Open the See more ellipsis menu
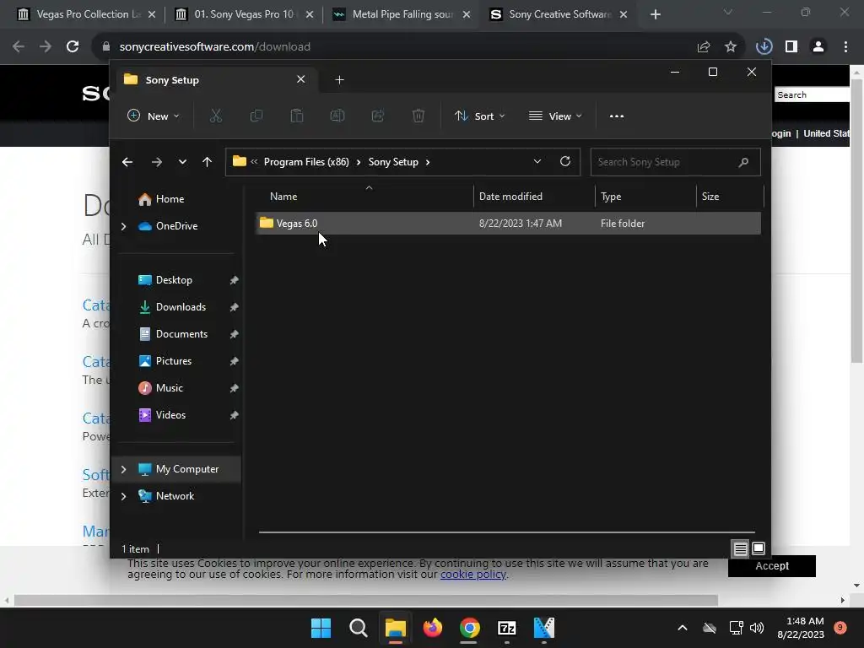This screenshot has width=864, height=648. pos(617,116)
